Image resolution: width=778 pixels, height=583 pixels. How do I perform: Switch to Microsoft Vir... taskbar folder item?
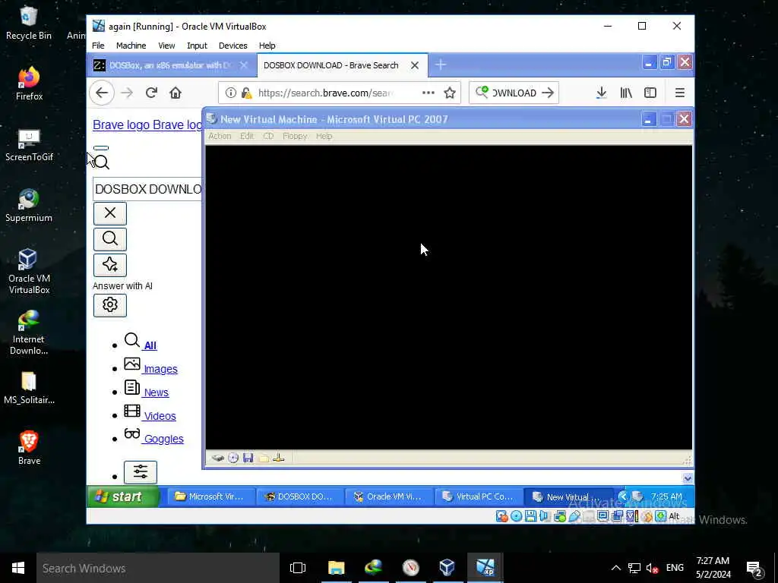[x=211, y=496]
